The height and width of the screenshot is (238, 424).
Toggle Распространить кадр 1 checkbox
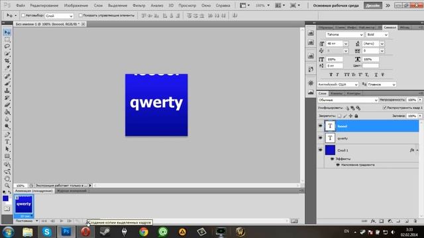coord(384,108)
